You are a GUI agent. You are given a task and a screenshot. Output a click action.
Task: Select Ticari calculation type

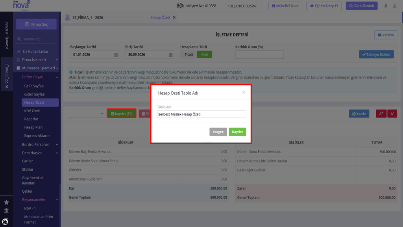pos(189,54)
